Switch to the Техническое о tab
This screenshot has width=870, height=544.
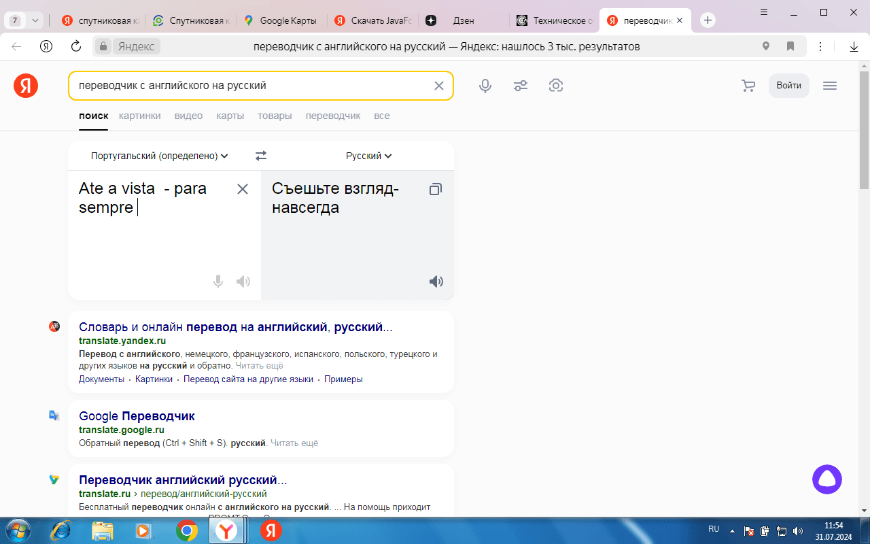555,20
